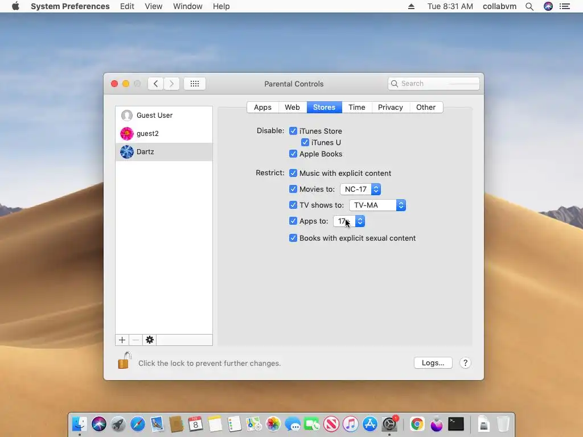Screen dimensions: 583x437
Task: Open the Apps age rating dropdown
Action: 349,221
